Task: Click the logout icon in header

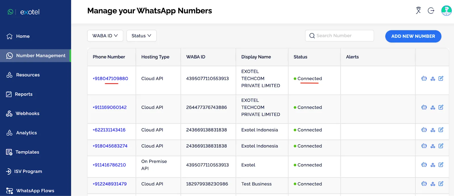Action: tap(431, 11)
